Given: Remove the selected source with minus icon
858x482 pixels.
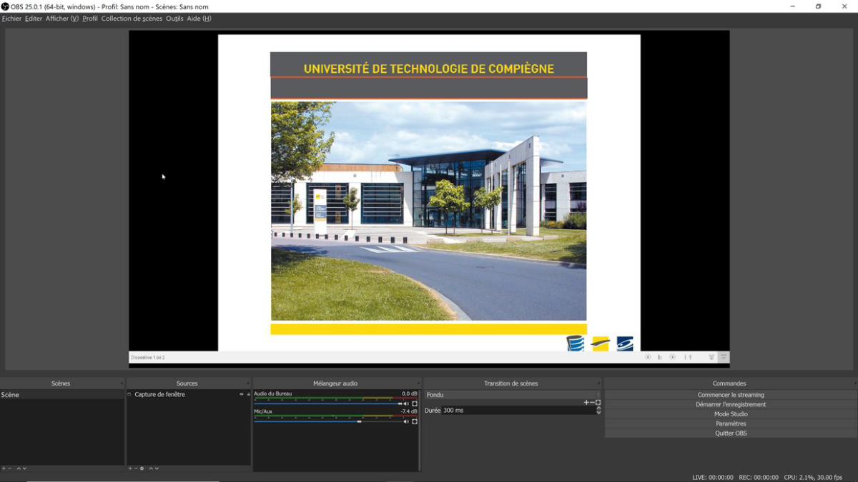Looking at the screenshot, I should point(136,468).
